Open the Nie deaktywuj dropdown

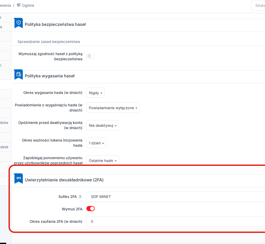pos(102,125)
